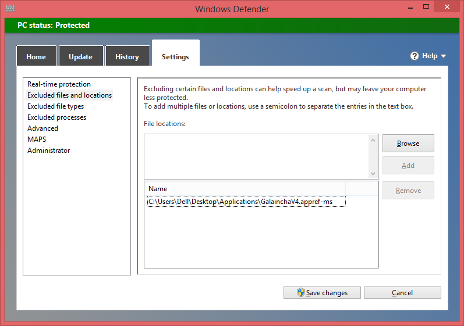Open the Update tab
464x326 pixels.
(x=80, y=56)
